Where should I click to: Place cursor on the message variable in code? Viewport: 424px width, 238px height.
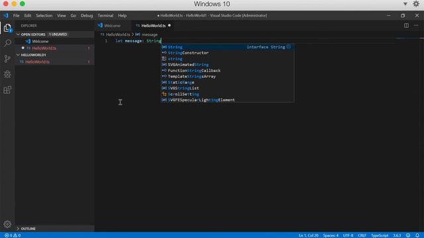click(x=134, y=41)
